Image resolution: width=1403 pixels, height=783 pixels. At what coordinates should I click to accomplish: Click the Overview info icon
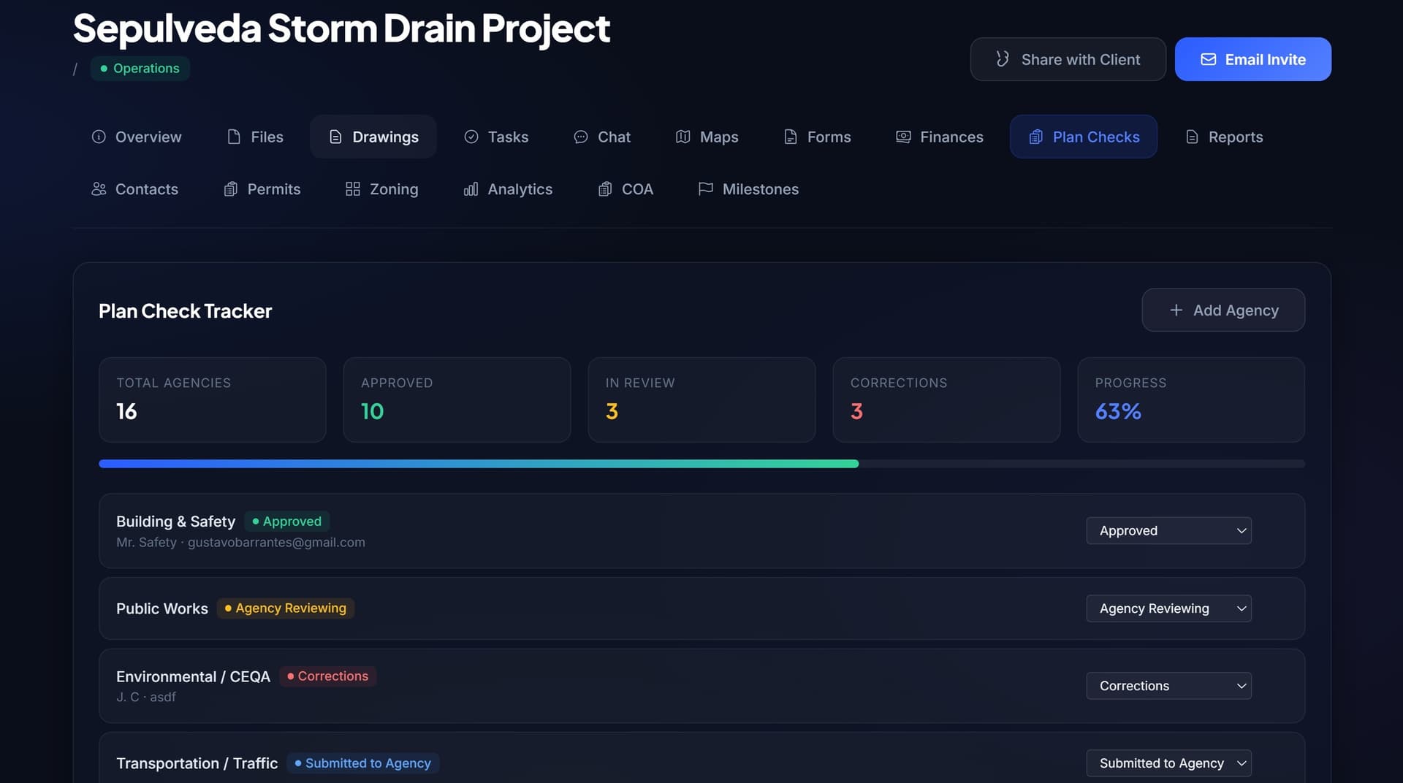(x=99, y=137)
